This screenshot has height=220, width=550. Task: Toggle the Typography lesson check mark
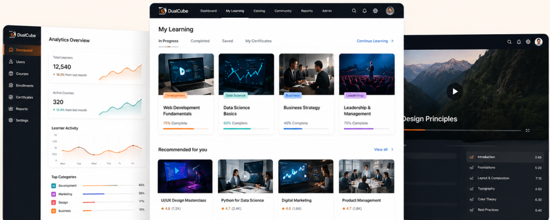472,189
